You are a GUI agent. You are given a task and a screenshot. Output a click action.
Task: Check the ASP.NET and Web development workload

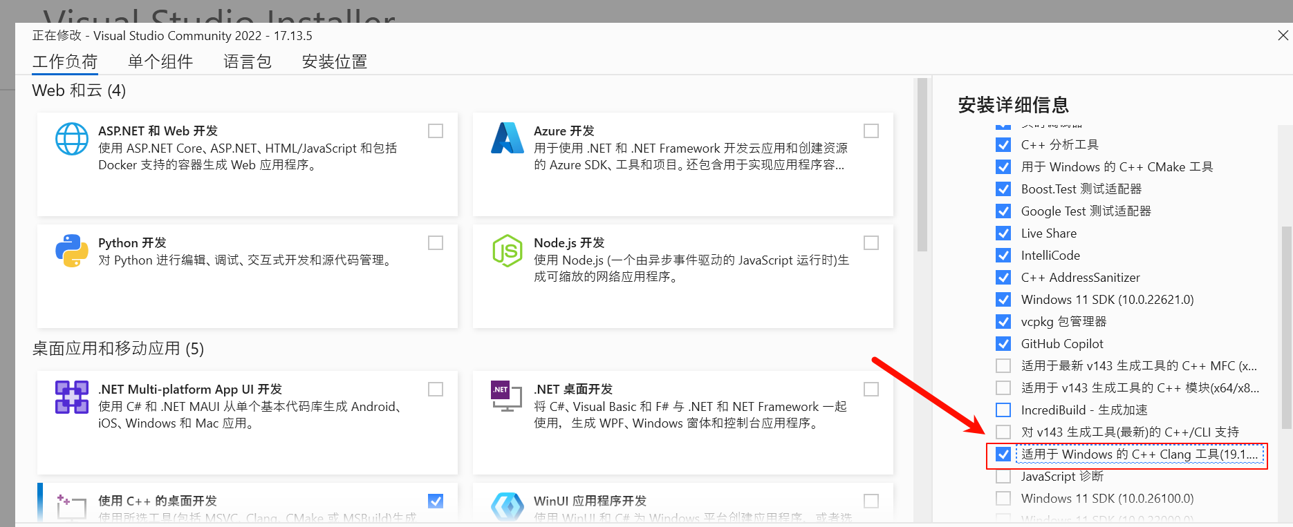pyautogui.click(x=436, y=131)
